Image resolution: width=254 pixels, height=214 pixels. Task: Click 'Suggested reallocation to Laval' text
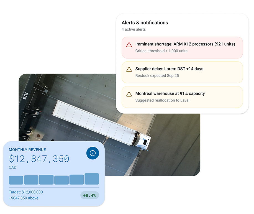[162, 100]
